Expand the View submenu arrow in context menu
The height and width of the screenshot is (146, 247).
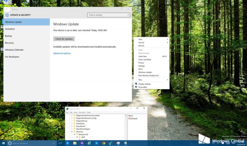click(x=167, y=39)
